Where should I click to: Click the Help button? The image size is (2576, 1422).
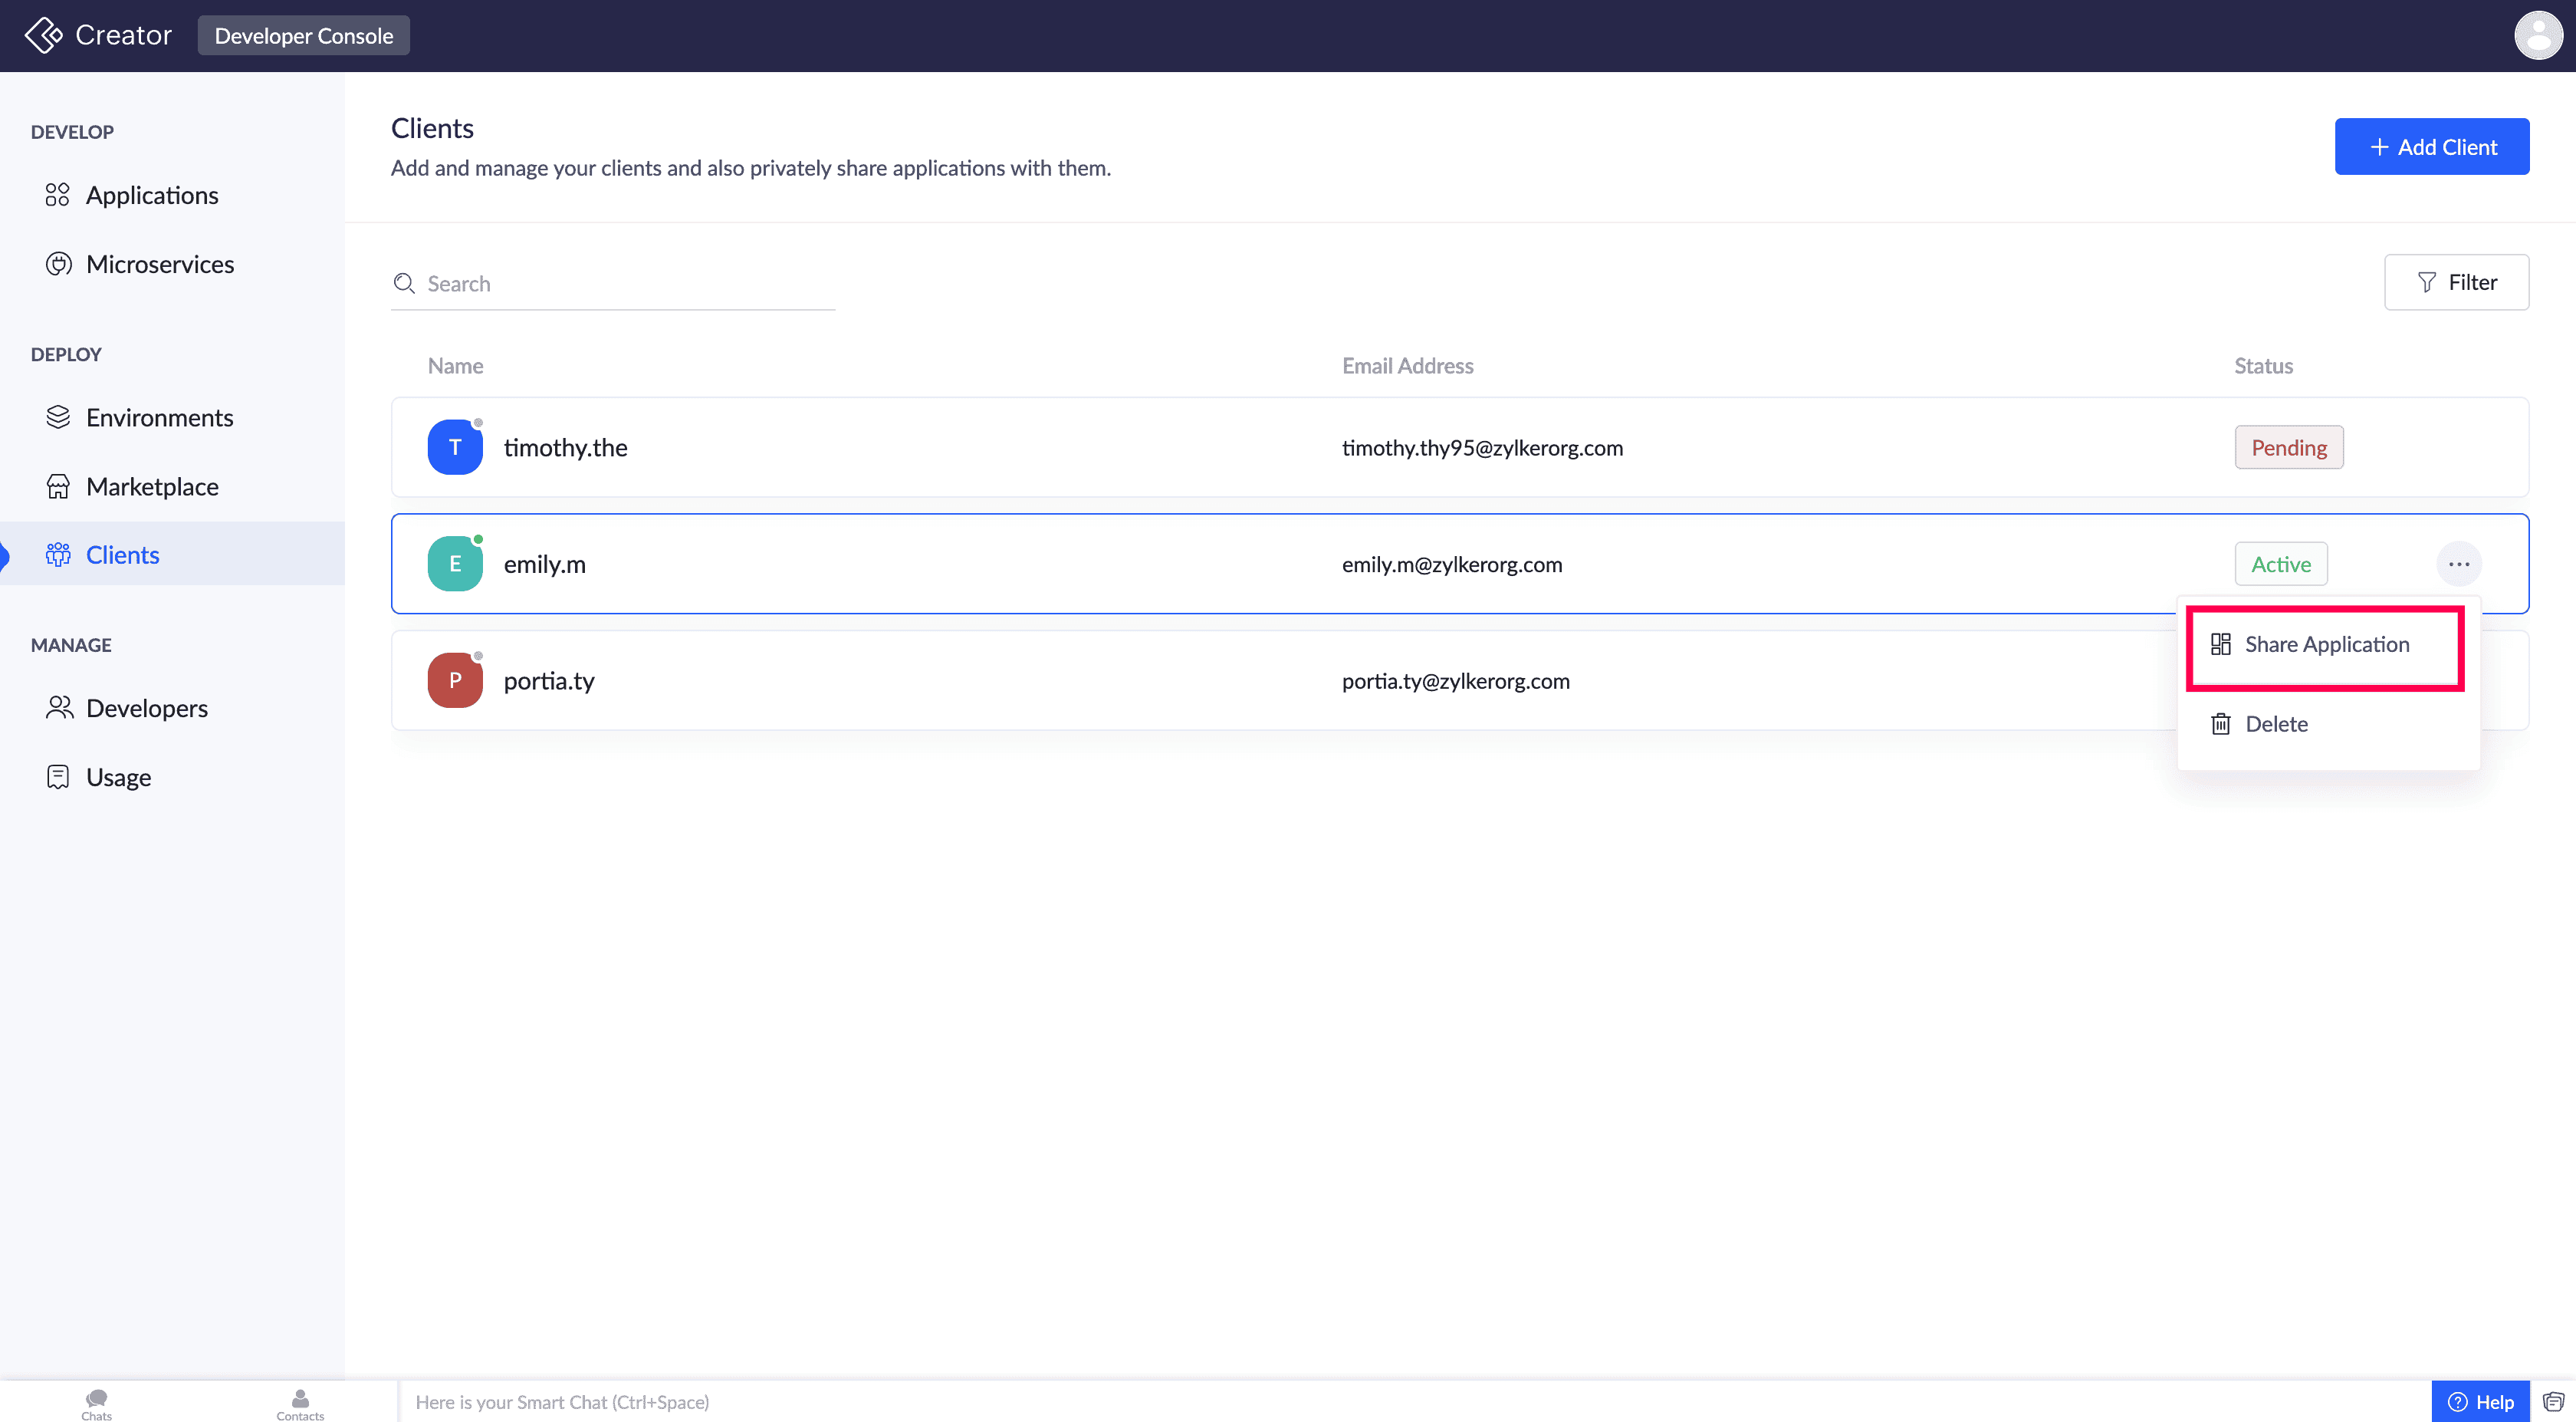2480,1402
